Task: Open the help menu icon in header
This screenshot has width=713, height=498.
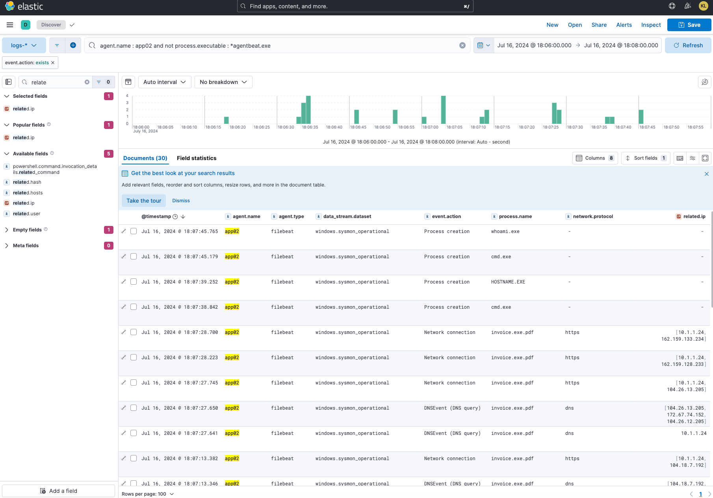Action: (672, 6)
